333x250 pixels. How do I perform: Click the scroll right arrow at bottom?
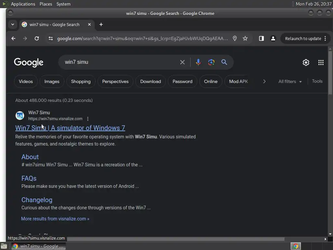click(x=325, y=239)
